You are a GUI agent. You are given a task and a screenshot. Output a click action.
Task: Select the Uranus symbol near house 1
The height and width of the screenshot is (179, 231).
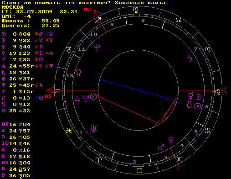click(x=93, y=129)
